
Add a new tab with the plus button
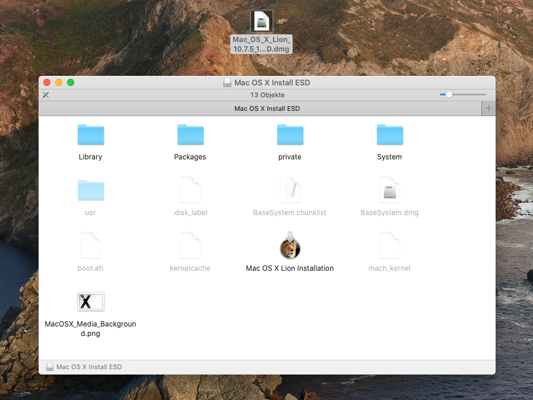point(488,108)
